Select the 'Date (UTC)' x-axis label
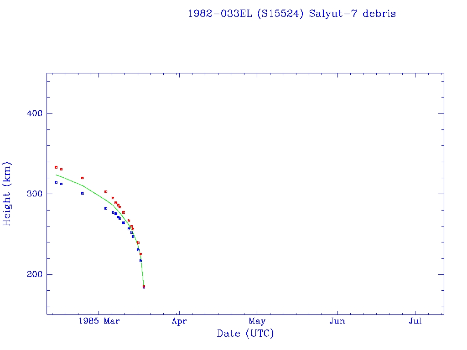This screenshot has height=350, width=467. pos(245,334)
